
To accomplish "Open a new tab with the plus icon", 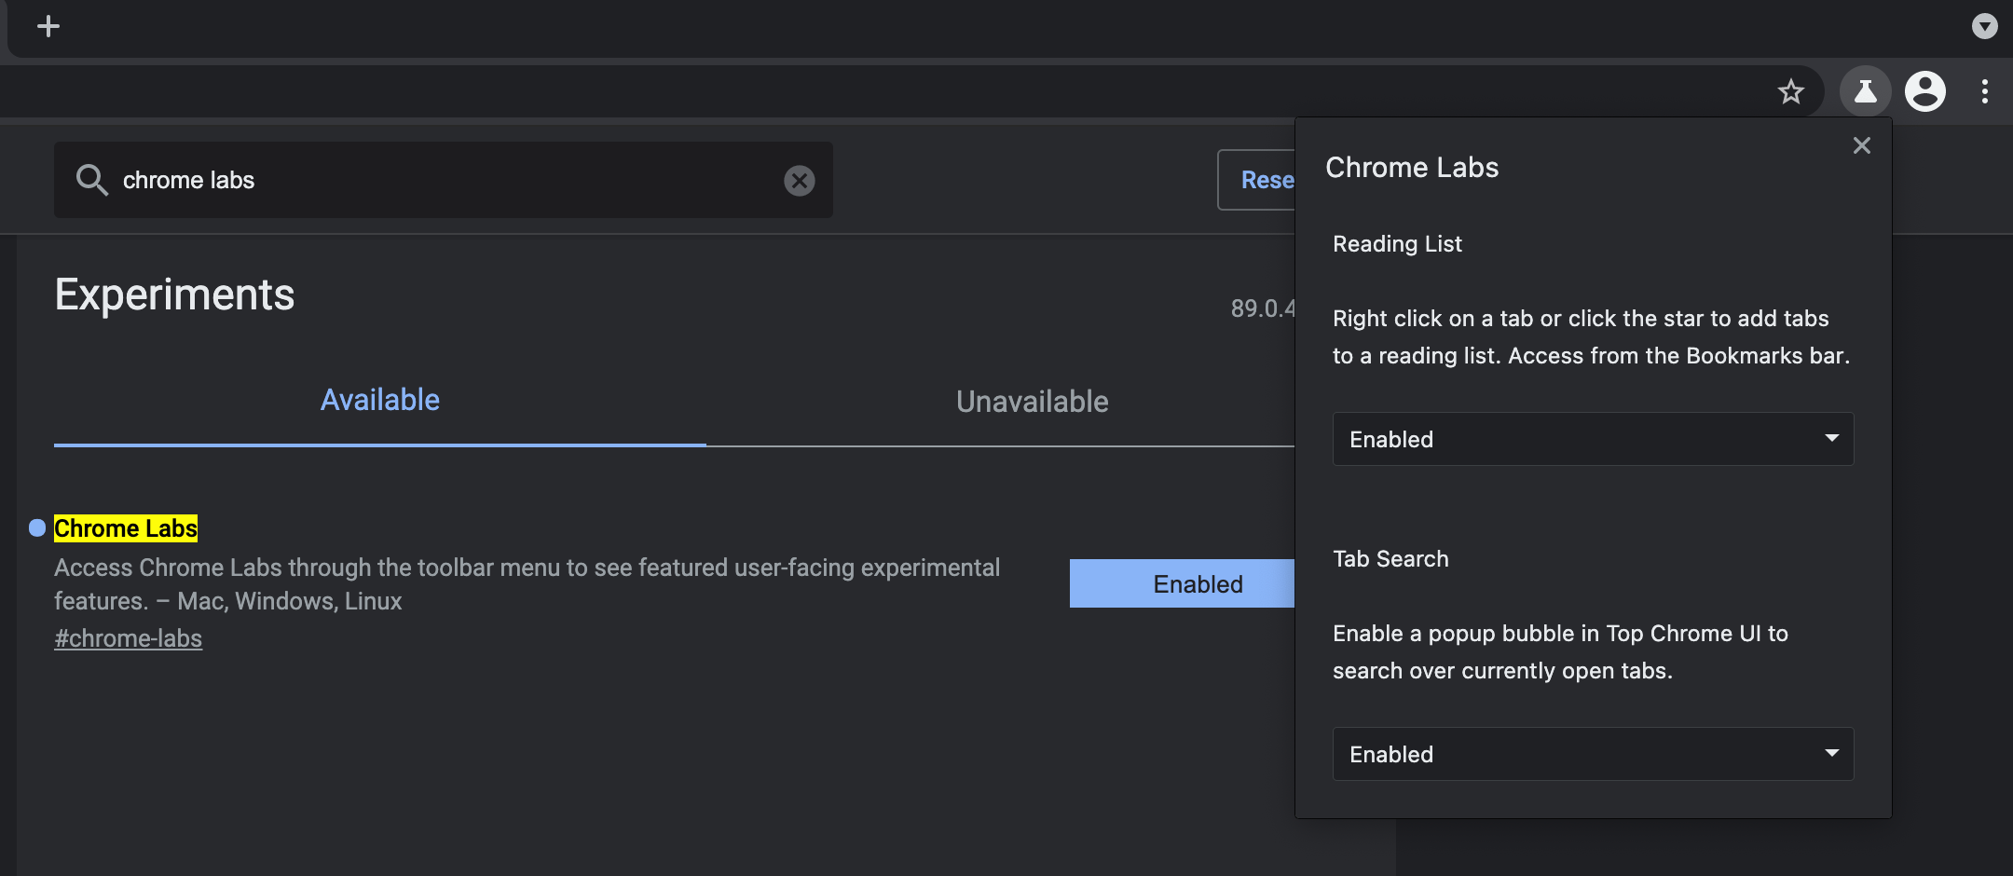I will [48, 26].
